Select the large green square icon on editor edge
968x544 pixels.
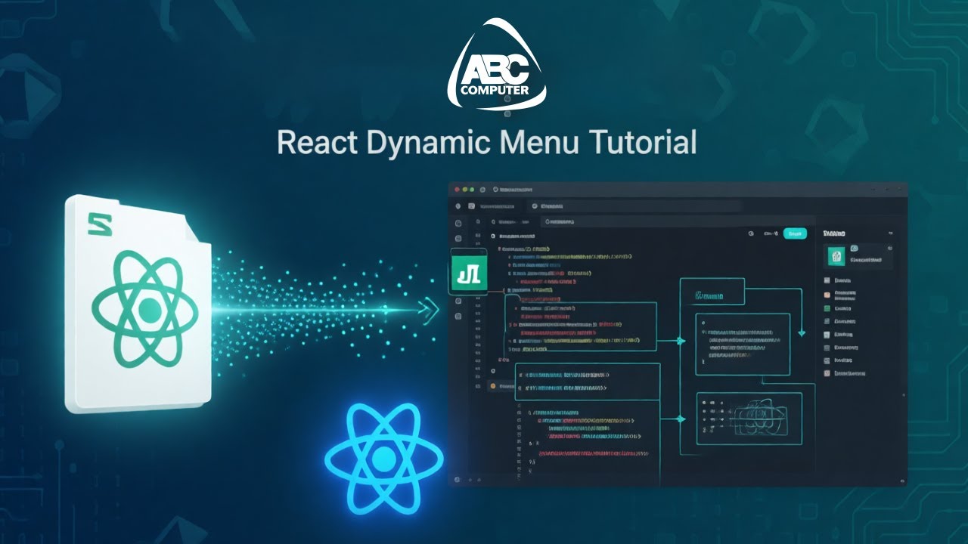coord(470,270)
